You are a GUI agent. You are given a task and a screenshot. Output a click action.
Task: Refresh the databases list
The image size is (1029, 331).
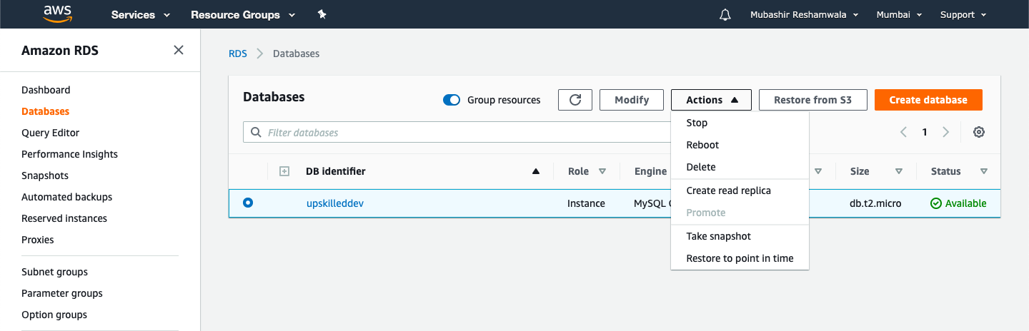coord(575,100)
